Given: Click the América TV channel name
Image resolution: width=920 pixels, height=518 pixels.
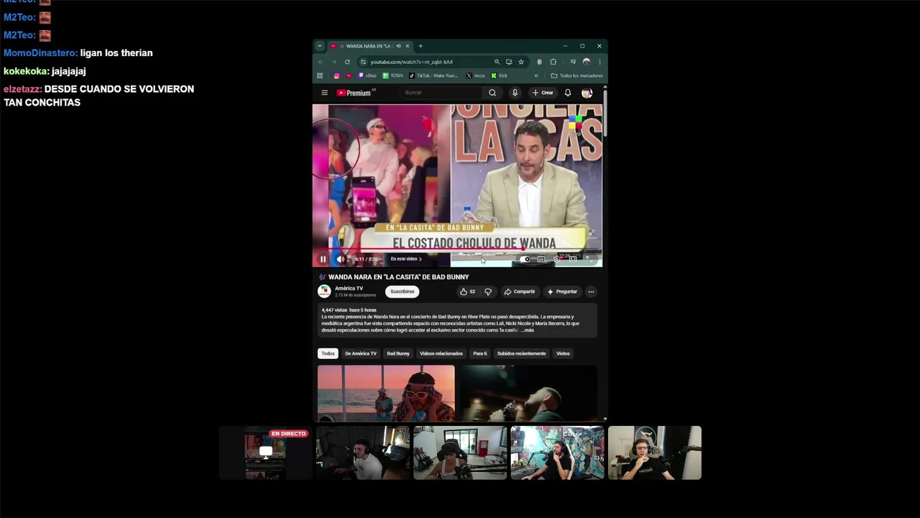Looking at the screenshot, I should pyautogui.click(x=349, y=288).
